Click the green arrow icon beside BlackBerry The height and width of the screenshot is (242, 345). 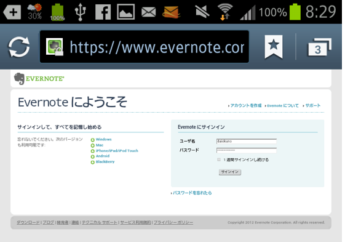click(x=93, y=162)
